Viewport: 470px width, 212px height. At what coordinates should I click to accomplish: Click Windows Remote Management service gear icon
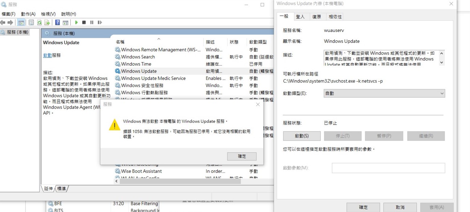(118, 50)
